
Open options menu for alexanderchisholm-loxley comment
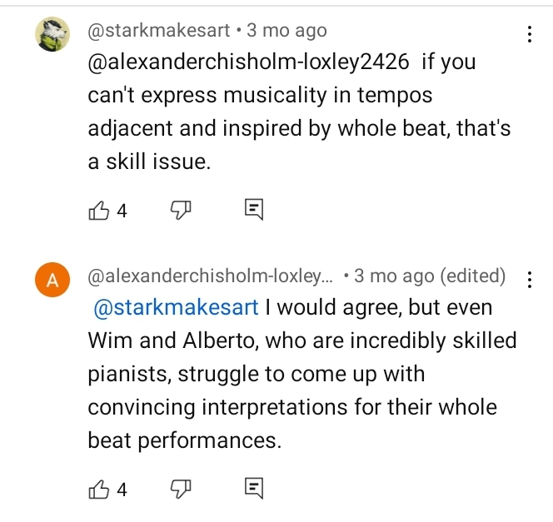(529, 280)
